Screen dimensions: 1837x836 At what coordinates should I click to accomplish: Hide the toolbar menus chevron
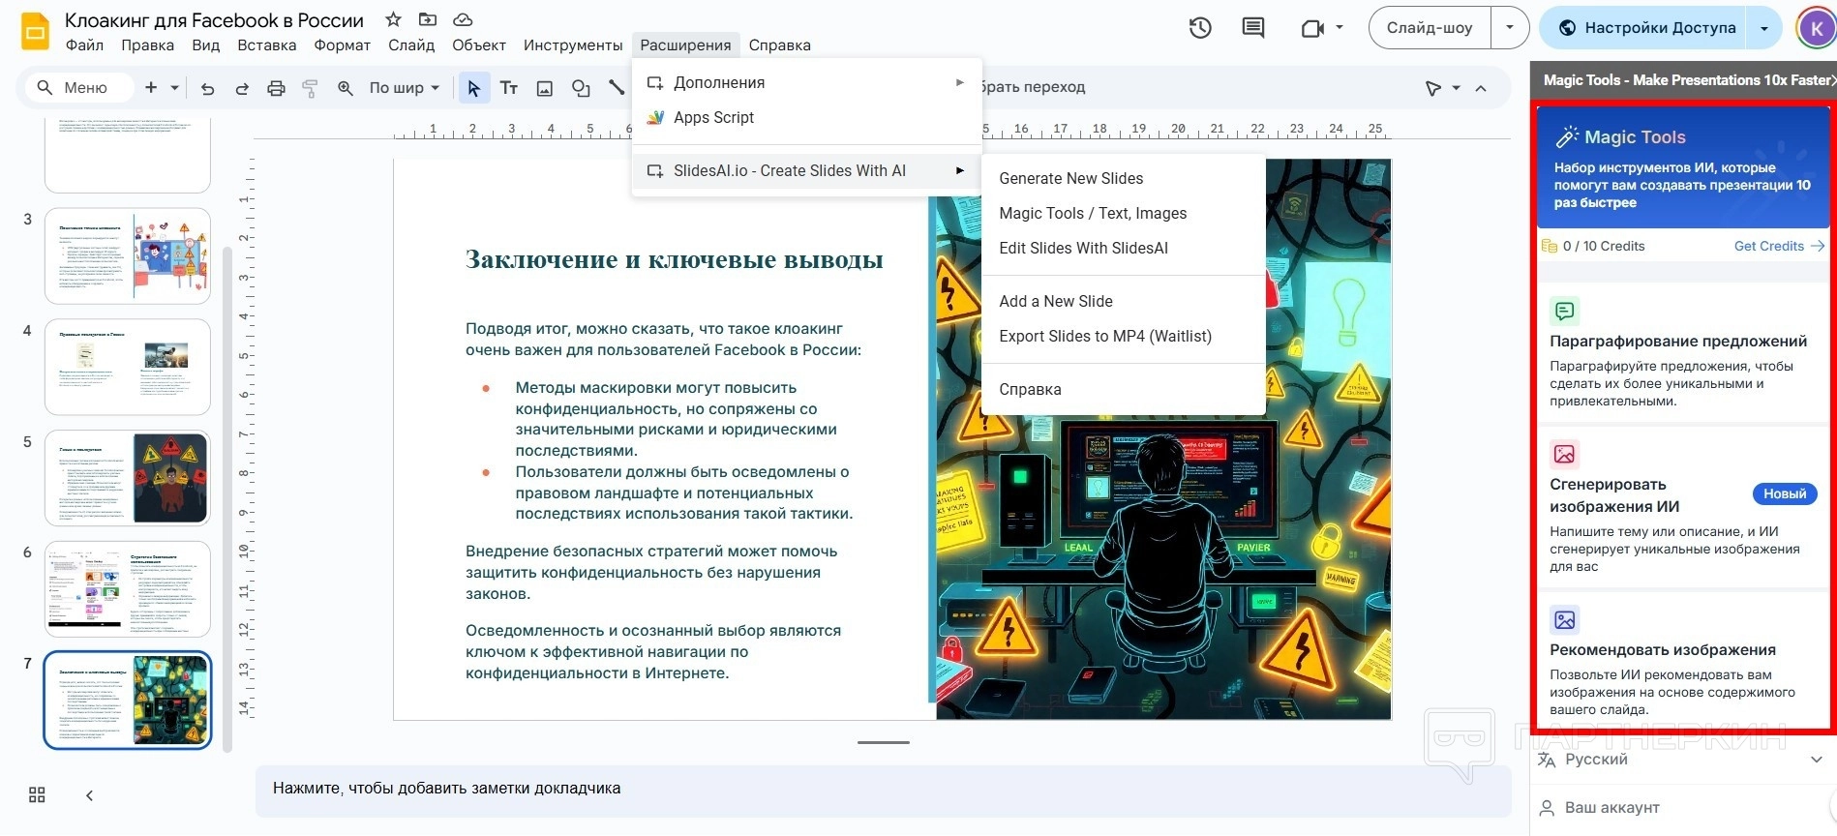click(1481, 88)
